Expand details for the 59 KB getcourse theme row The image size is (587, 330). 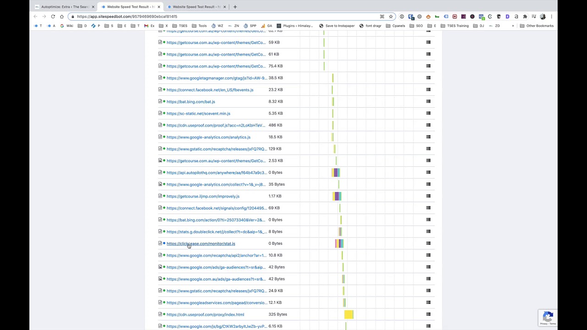[x=428, y=42]
